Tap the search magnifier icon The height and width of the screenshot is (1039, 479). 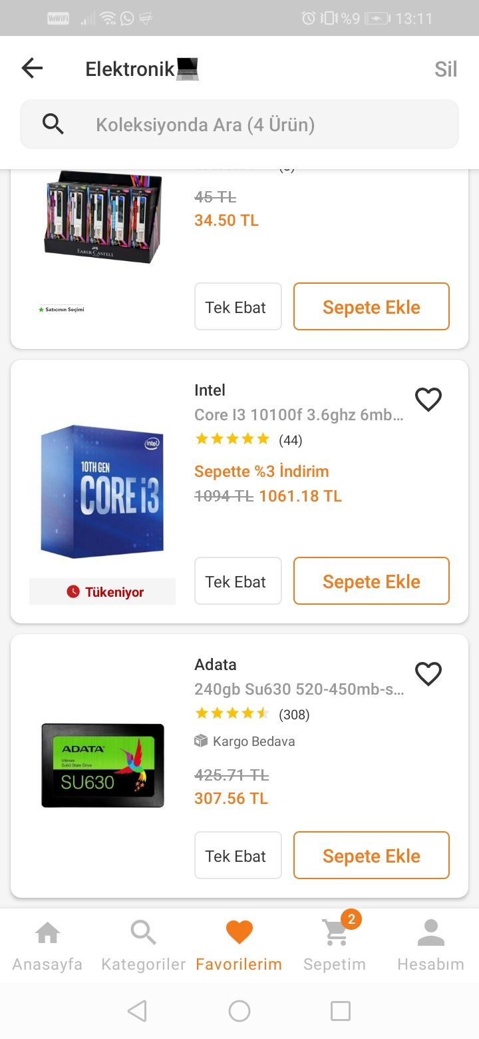(53, 124)
